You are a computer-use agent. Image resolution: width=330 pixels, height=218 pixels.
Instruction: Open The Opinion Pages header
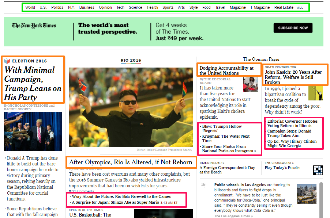[x=261, y=59]
